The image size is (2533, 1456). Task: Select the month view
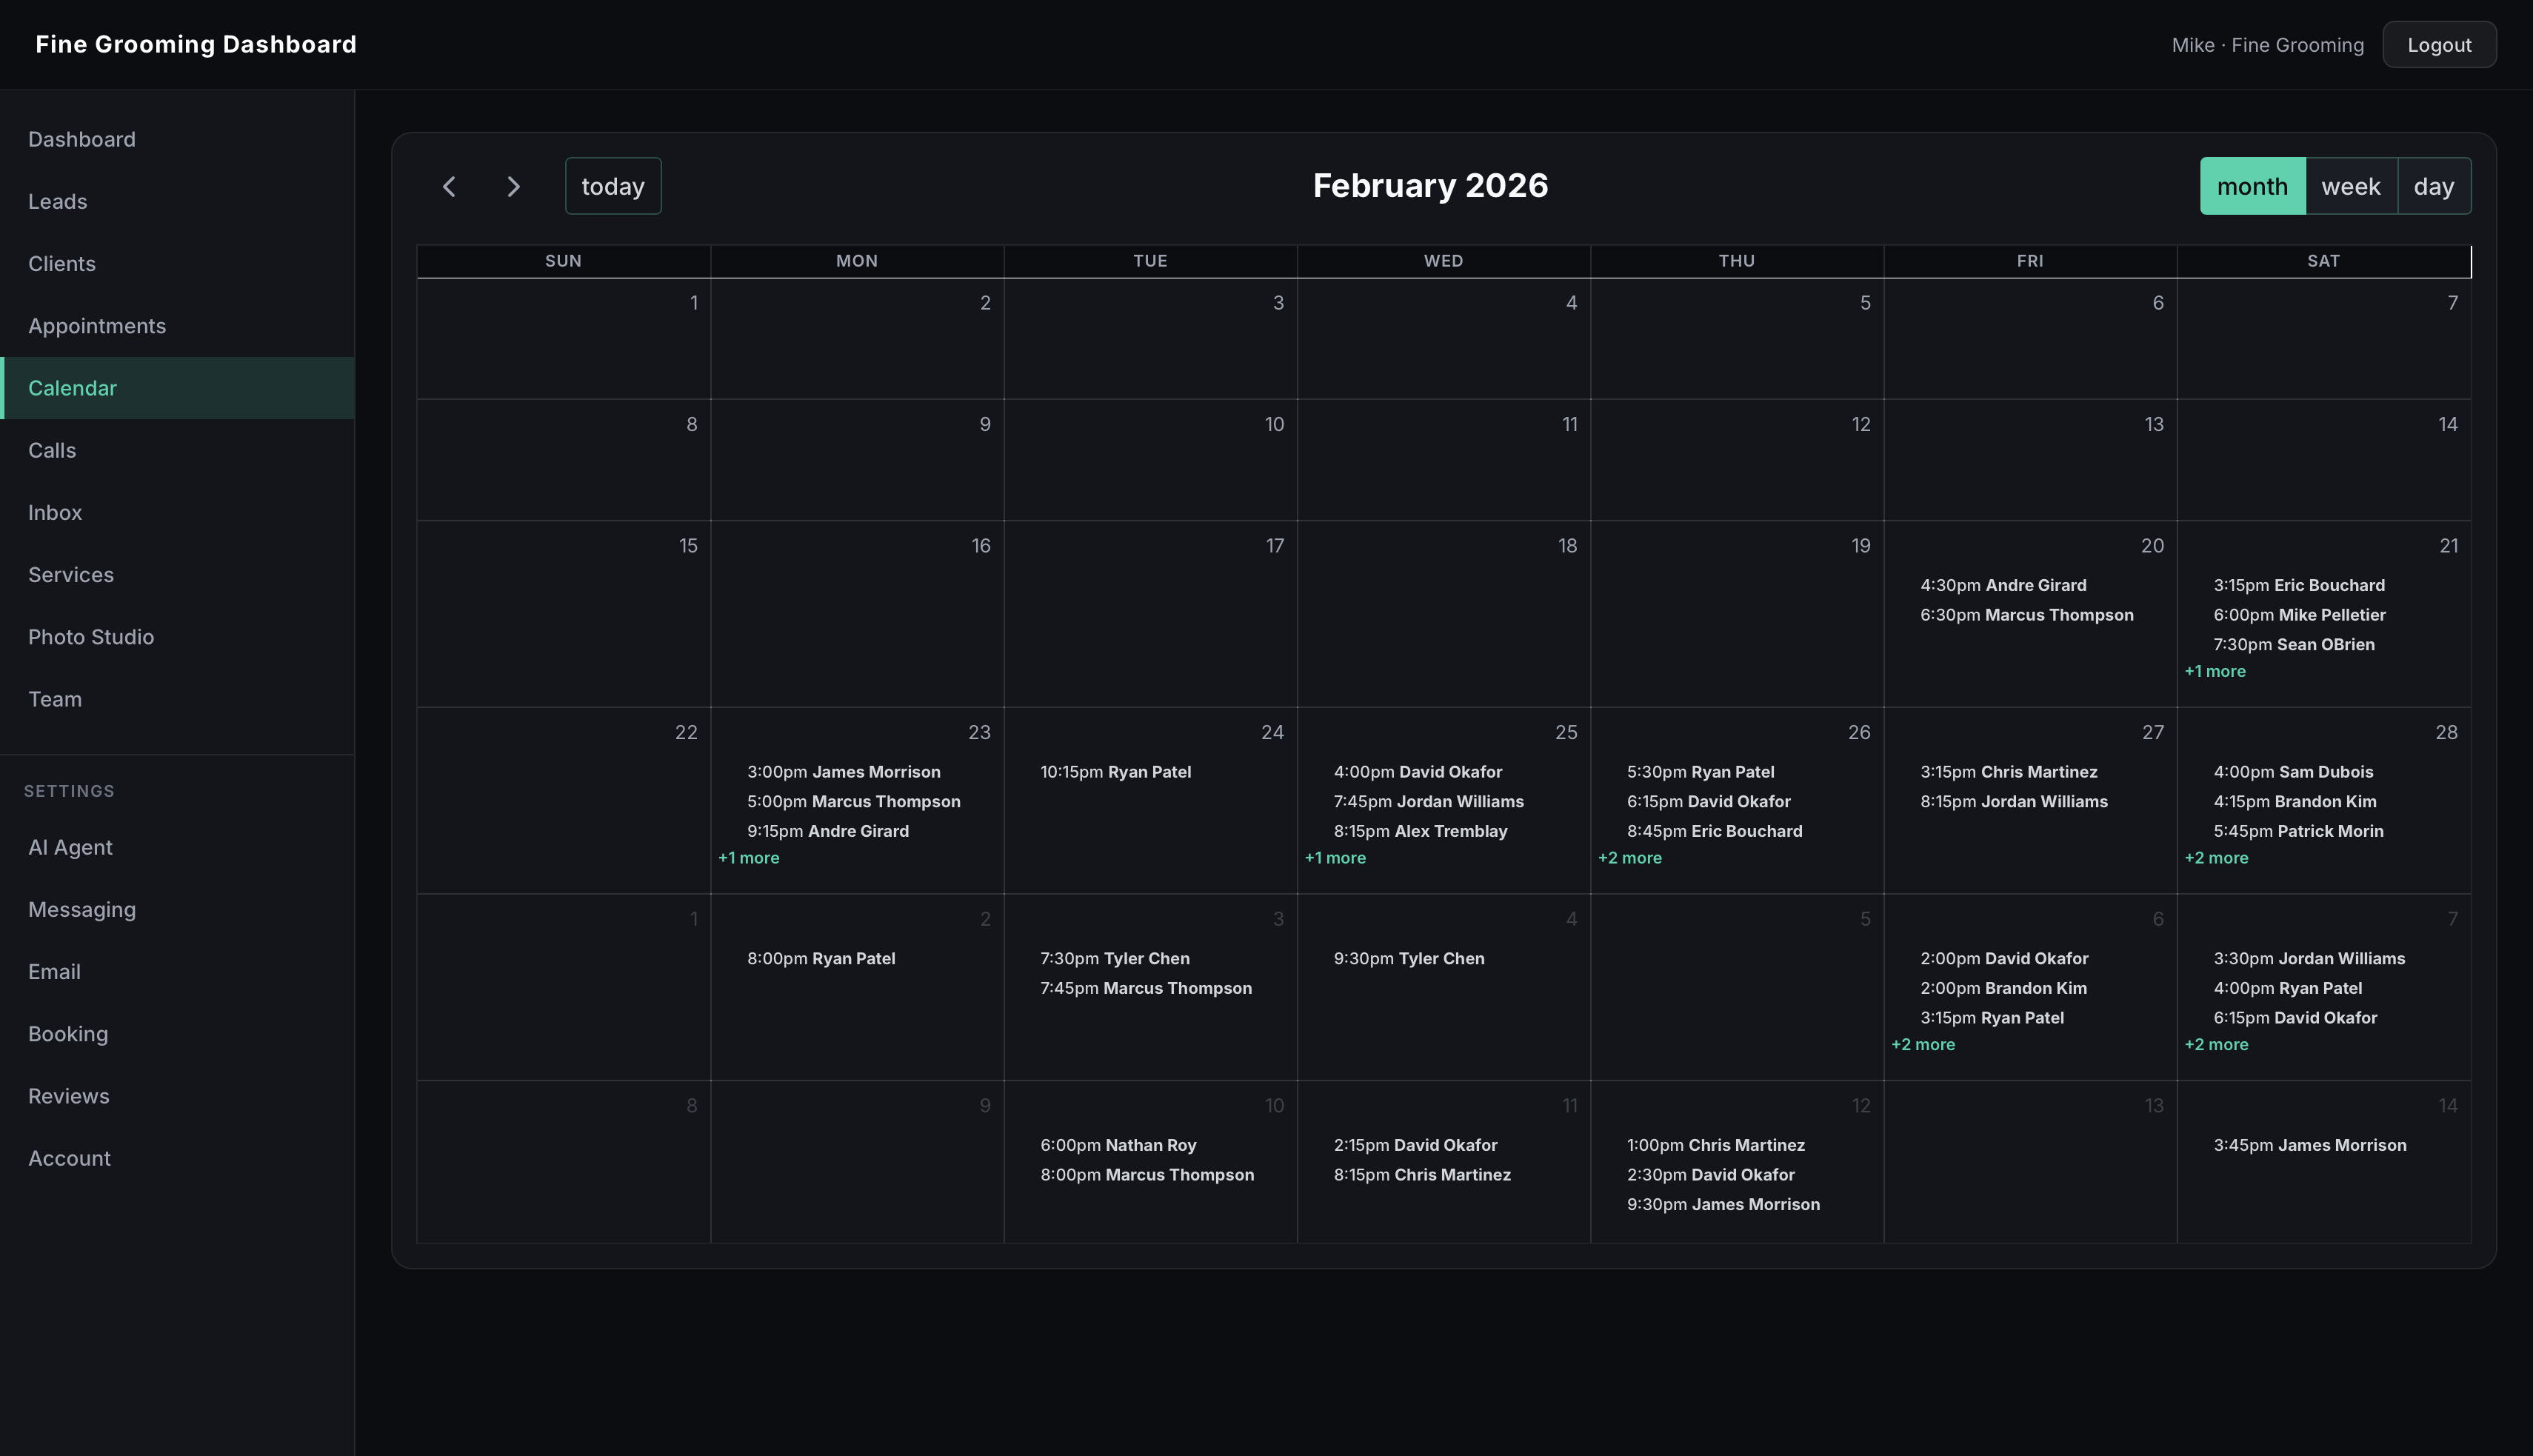pyautogui.click(x=2252, y=186)
